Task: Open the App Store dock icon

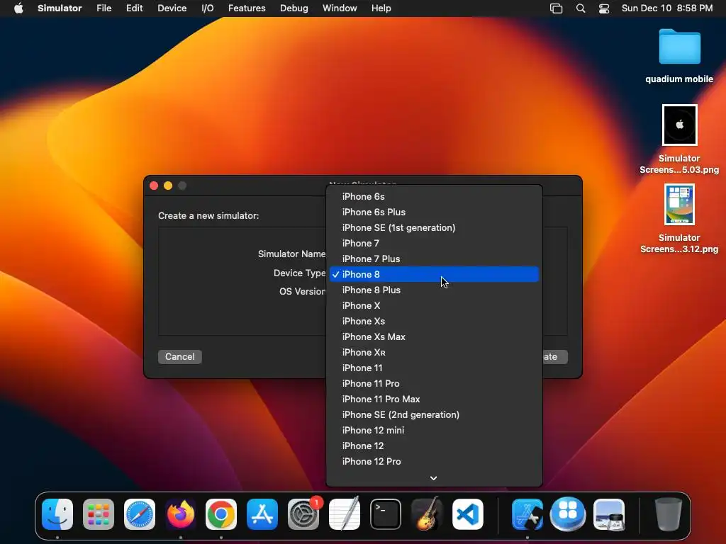Action: tap(262, 514)
